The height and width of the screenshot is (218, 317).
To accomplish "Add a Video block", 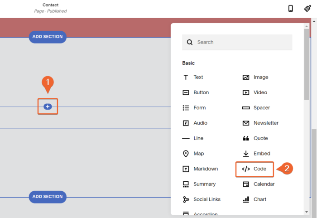I will (x=255, y=92).
